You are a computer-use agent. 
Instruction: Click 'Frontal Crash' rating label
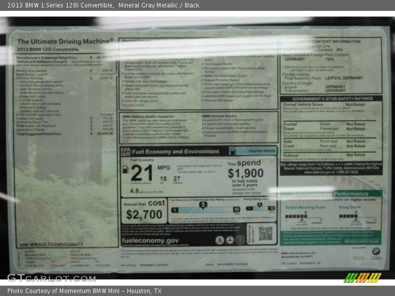[x=290, y=126]
